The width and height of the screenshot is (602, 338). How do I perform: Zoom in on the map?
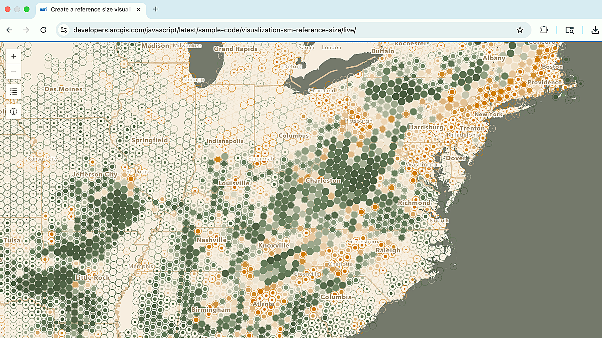[13, 56]
